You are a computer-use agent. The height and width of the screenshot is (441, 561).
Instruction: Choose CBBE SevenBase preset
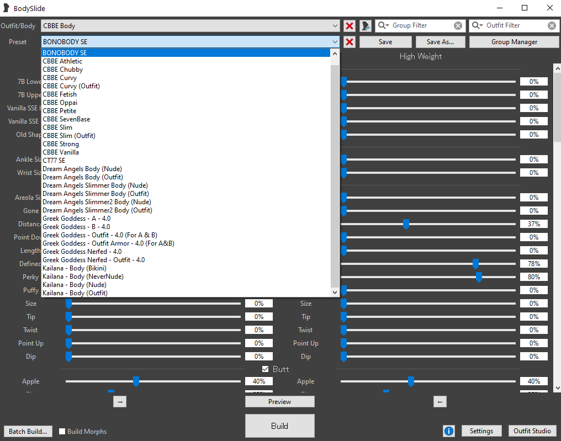pos(186,119)
